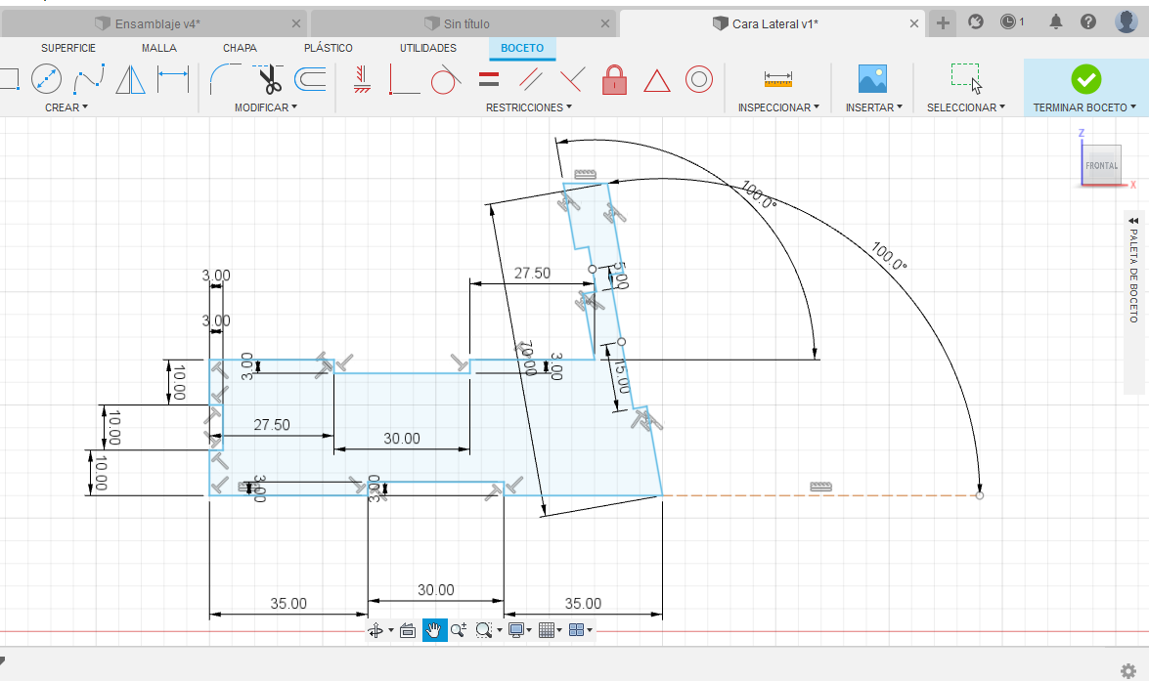Open the Help question mark menu
The width and height of the screenshot is (1149, 681).
[x=1088, y=21]
